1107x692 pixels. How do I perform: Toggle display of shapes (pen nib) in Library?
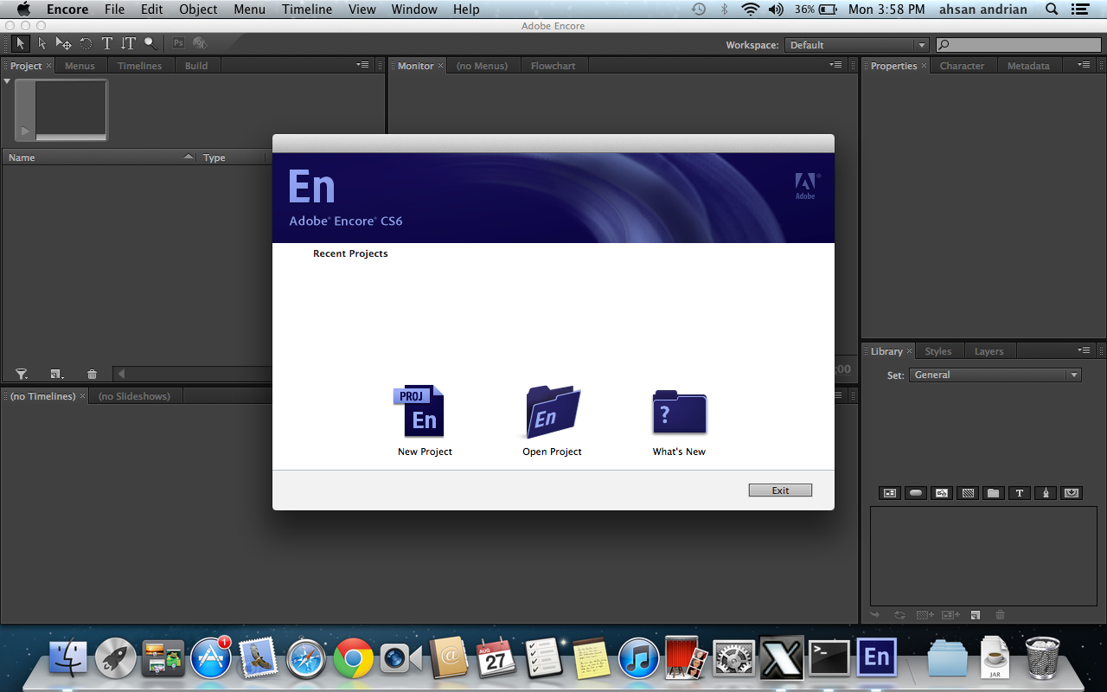(x=1046, y=493)
